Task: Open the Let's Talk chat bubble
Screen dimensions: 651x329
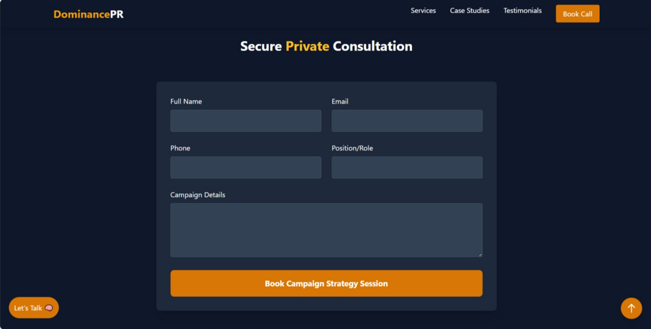Action: tap(34, 308)
